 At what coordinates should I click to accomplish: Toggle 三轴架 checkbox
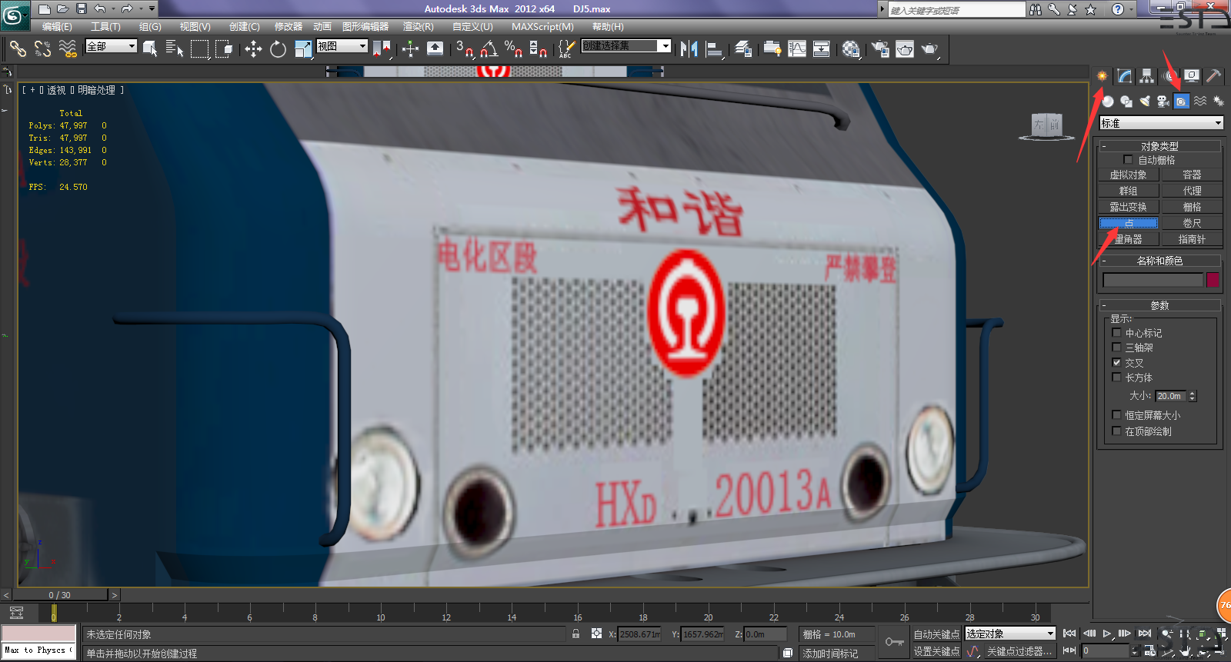point(1116,348)
